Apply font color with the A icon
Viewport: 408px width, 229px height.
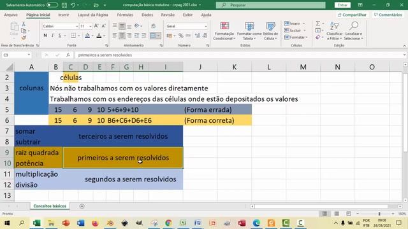tap(99, 36)
